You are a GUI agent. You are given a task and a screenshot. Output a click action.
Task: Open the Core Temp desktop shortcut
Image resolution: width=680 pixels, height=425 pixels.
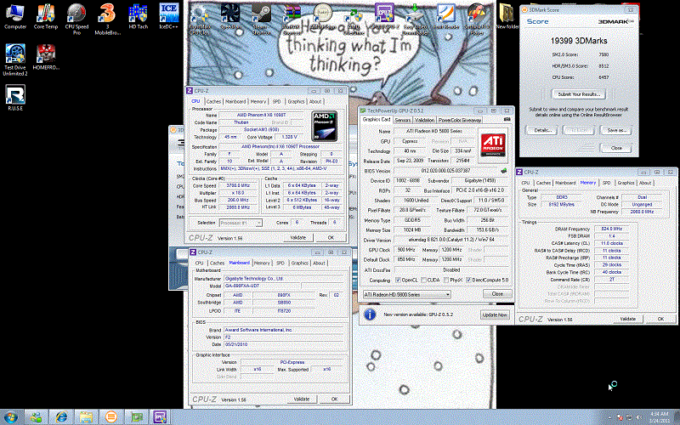click(46, 16)
